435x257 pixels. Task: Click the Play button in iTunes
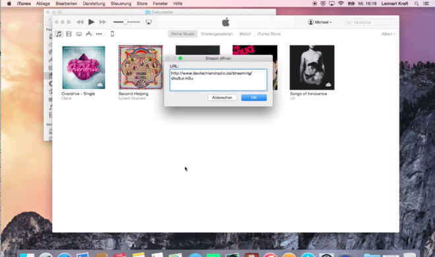click(91, 22)
